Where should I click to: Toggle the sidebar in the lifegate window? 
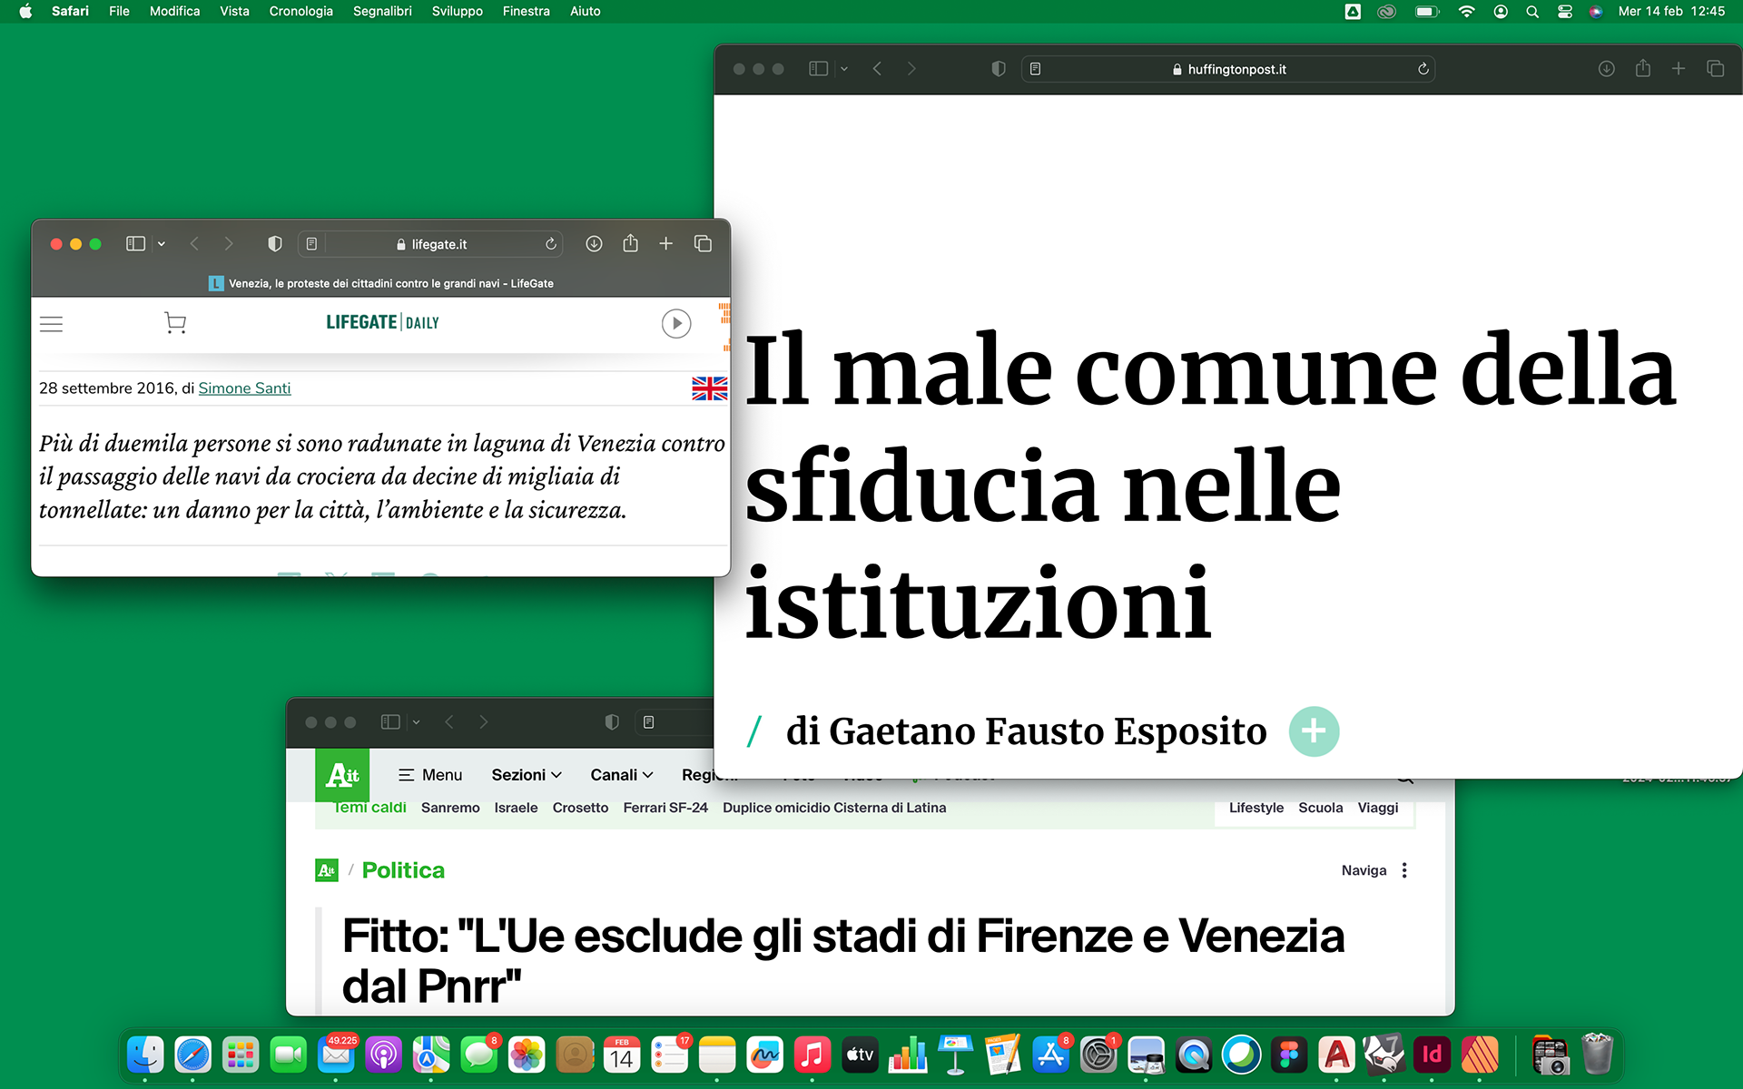[x=135, y=243]
